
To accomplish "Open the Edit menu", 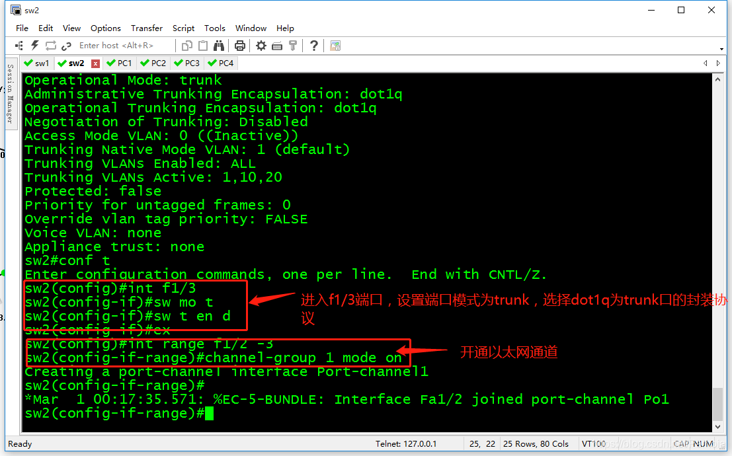I will pyautogui.click(x=45, y=28).
